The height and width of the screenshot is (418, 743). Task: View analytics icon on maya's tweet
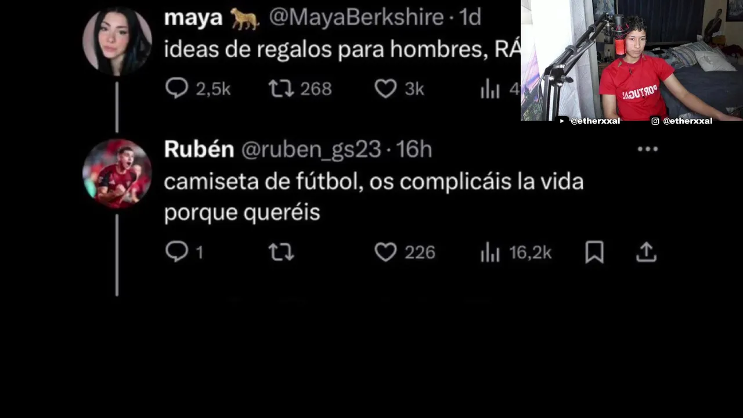pyautogui.click(x=490, y=89)
